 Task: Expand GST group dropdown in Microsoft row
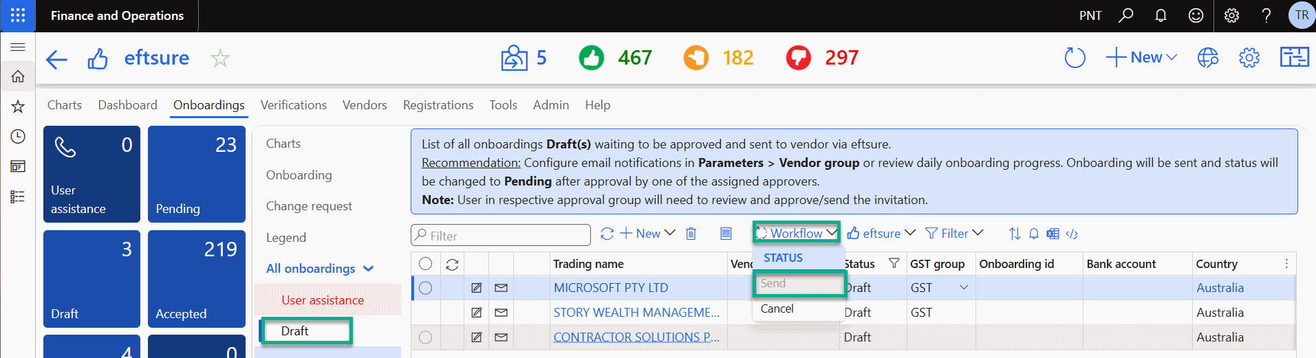[x=964, y=288]
